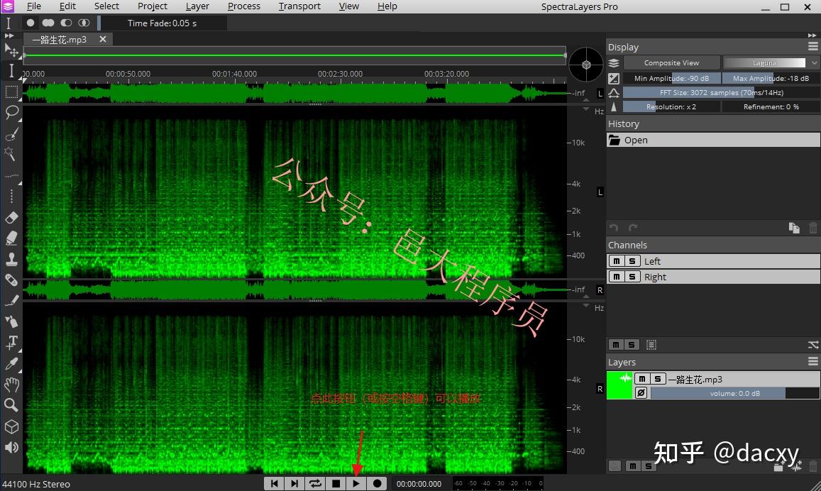Viewport: 821px width, 491px height.
Task: Solo the 一路生花.mp3 layer
Action: [658, 378]
